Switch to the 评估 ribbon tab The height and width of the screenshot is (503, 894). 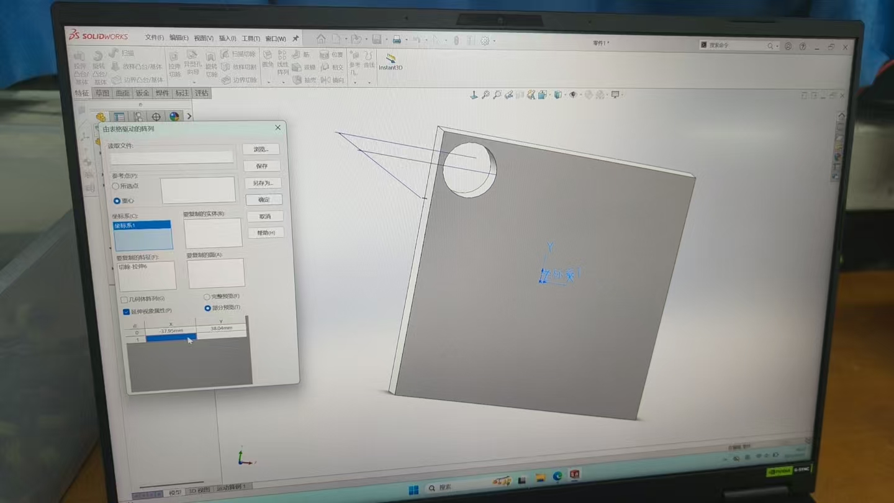pos(202,93)
